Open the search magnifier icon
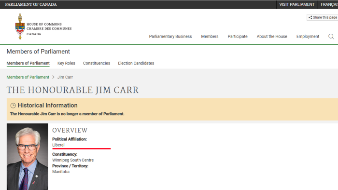This screenshot has height=190, width=338. [331, 37]
